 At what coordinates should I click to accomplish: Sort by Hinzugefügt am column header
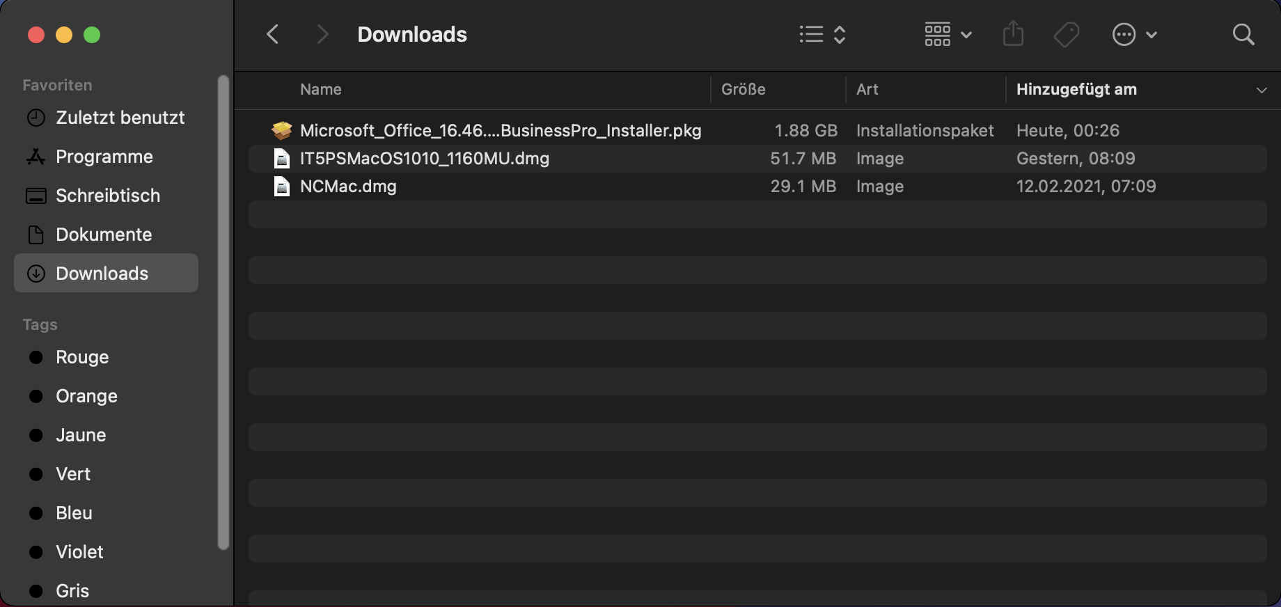pyautogui.click(x=1076, y=89)
